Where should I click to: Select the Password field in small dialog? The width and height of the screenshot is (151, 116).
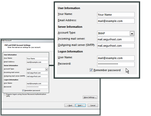[37, 87]
